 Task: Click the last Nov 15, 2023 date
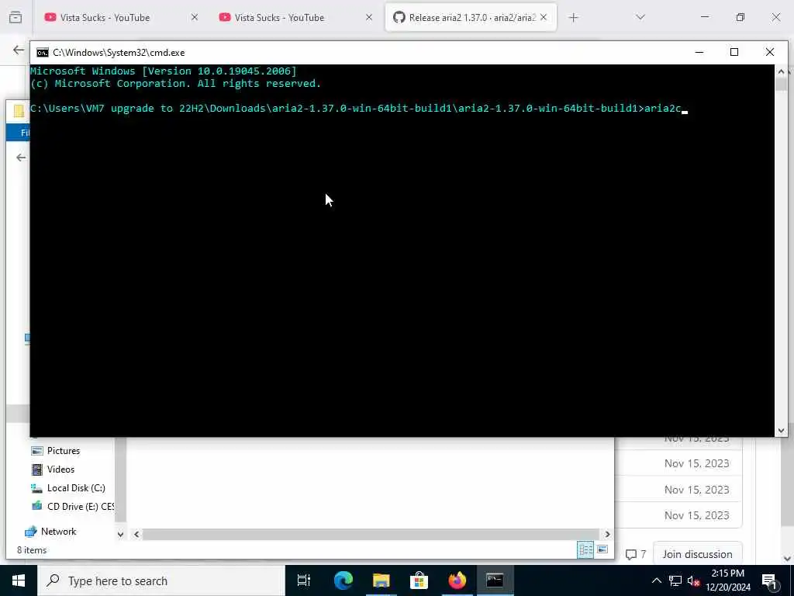click(x=697, y=515)
